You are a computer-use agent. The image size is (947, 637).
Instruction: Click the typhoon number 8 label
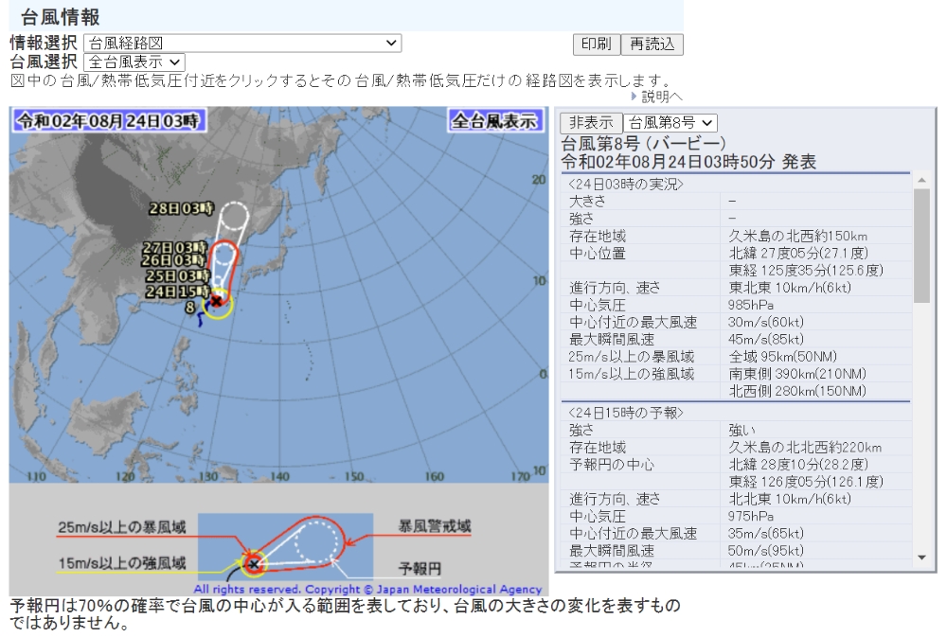(189, 308)
